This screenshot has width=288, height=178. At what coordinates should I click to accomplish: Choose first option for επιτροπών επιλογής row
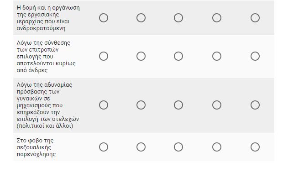coord(104,56)
